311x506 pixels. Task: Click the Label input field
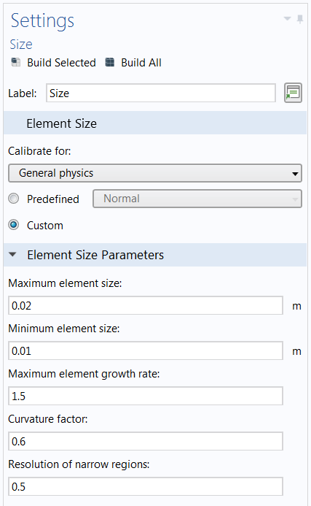[161, 93]
